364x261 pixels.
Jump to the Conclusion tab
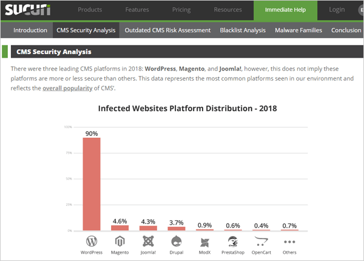point(346,30)
